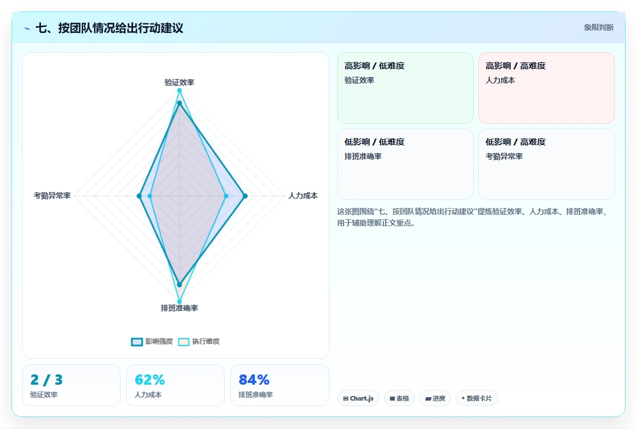
Task: Click the 验证效率 radar axis label
Action: click(x=179, y=82)
